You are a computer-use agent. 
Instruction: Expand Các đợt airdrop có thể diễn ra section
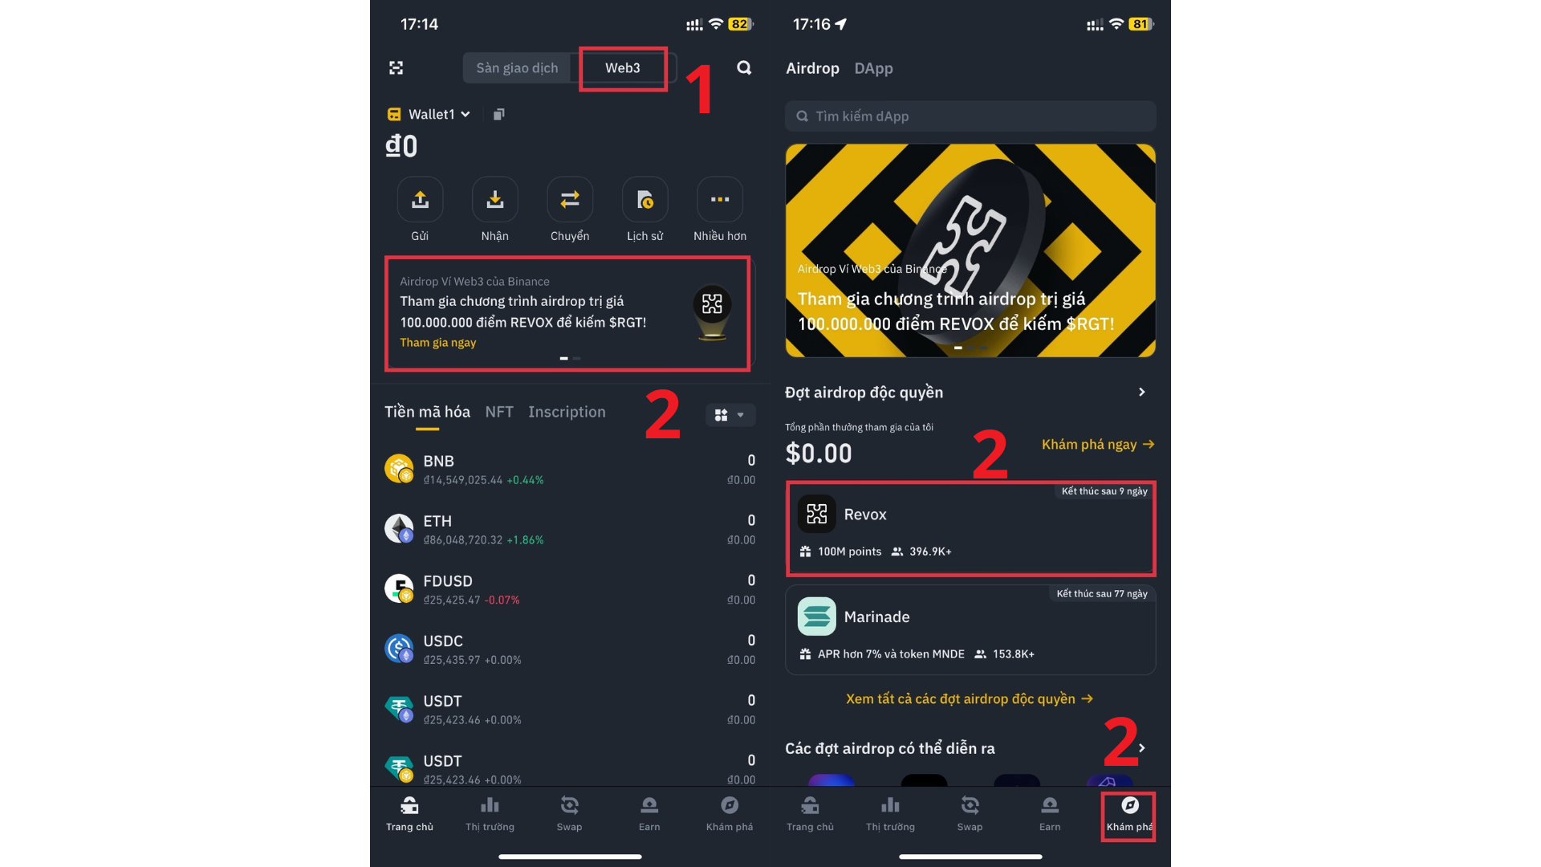click(x=1143, y=748)
